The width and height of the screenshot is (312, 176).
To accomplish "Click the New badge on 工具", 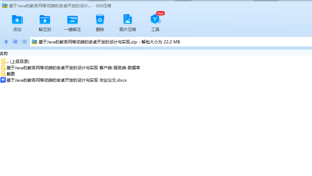I will [x=160, y=13].
